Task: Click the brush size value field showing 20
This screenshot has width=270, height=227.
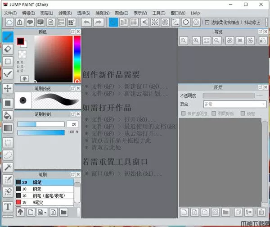Action: click(72, 124)
